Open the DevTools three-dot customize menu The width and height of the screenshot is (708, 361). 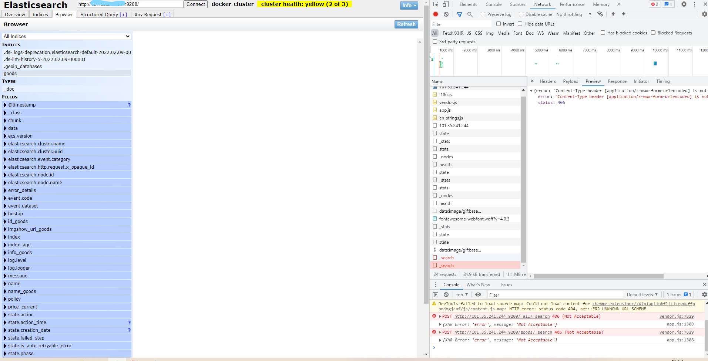[x=694, y=4]
